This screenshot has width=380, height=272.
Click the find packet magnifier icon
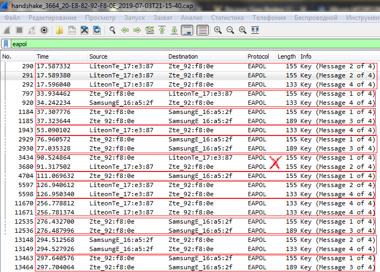pyautogui.click(x=112, y=30)
